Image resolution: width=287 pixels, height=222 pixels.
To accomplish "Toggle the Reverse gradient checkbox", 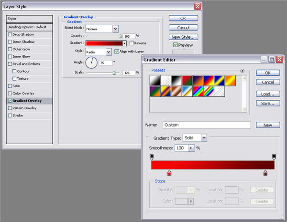I will pos(132,43).
